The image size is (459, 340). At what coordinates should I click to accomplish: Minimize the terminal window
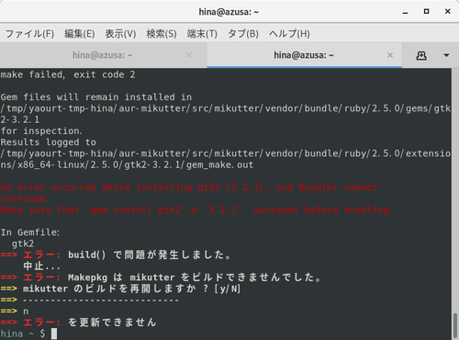tap(406, 12)
